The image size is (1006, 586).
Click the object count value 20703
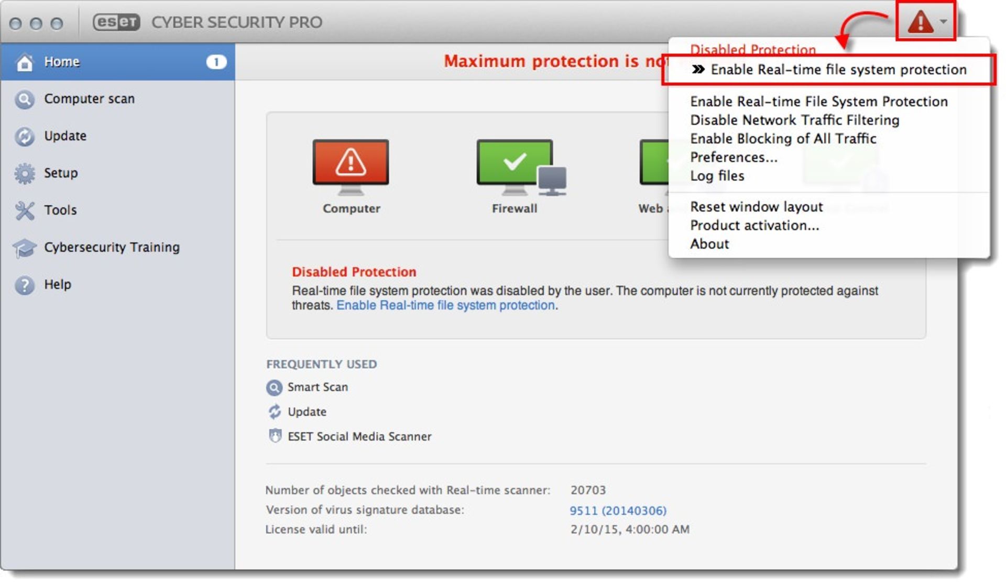coord(588,490)
